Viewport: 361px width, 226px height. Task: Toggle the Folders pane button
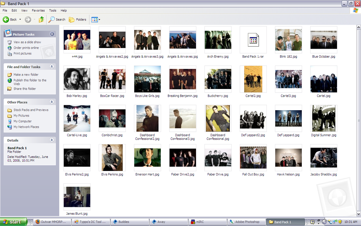click(78, 20)
